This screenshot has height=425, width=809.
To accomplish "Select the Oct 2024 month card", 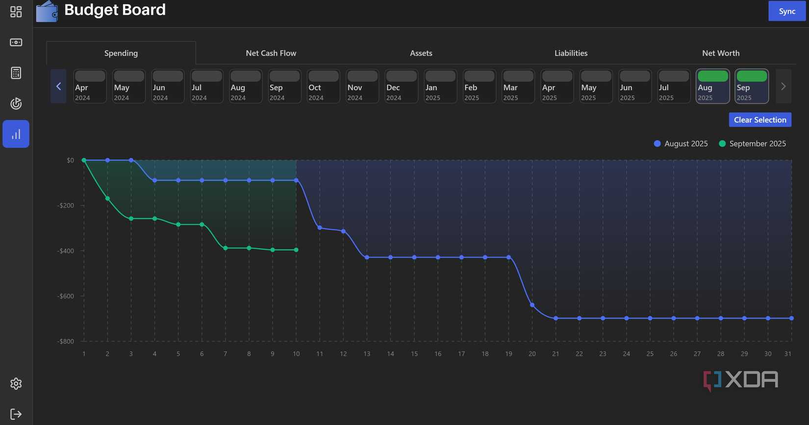I will click(323, 86).
